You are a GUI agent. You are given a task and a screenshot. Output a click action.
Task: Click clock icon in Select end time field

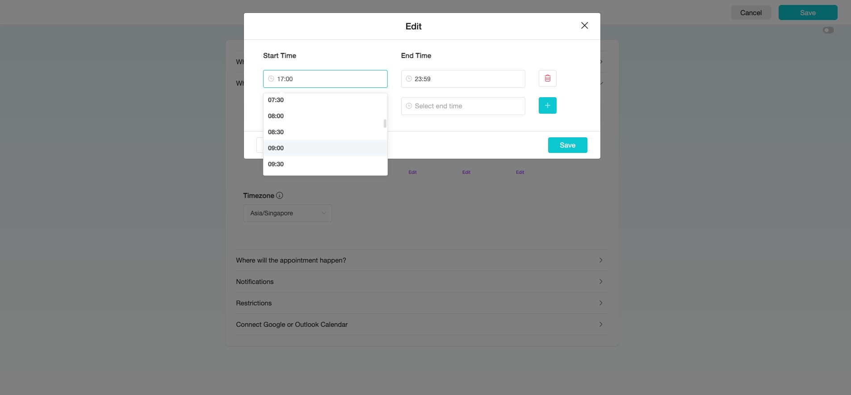tap(409, 106)
